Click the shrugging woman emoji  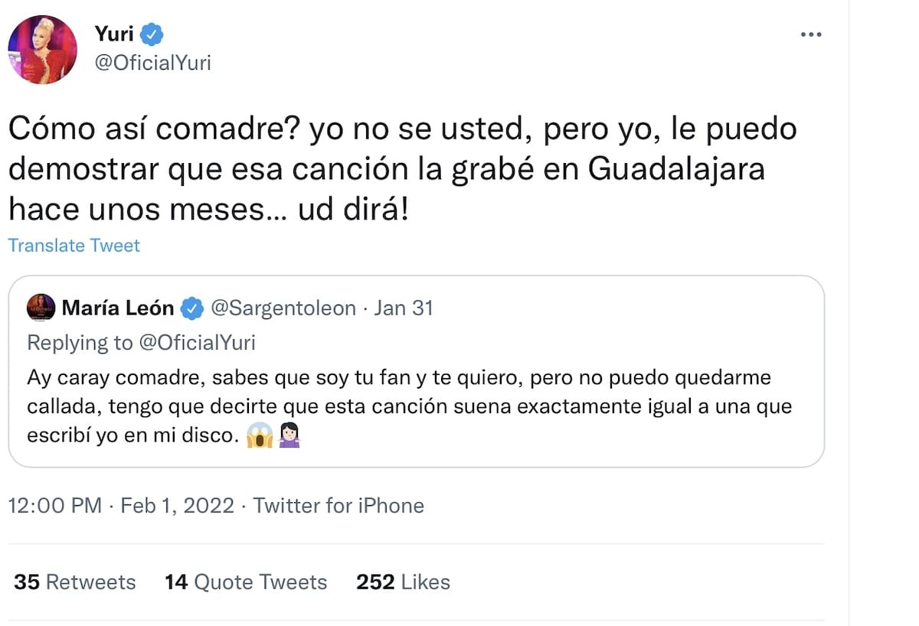click(289, 436)
